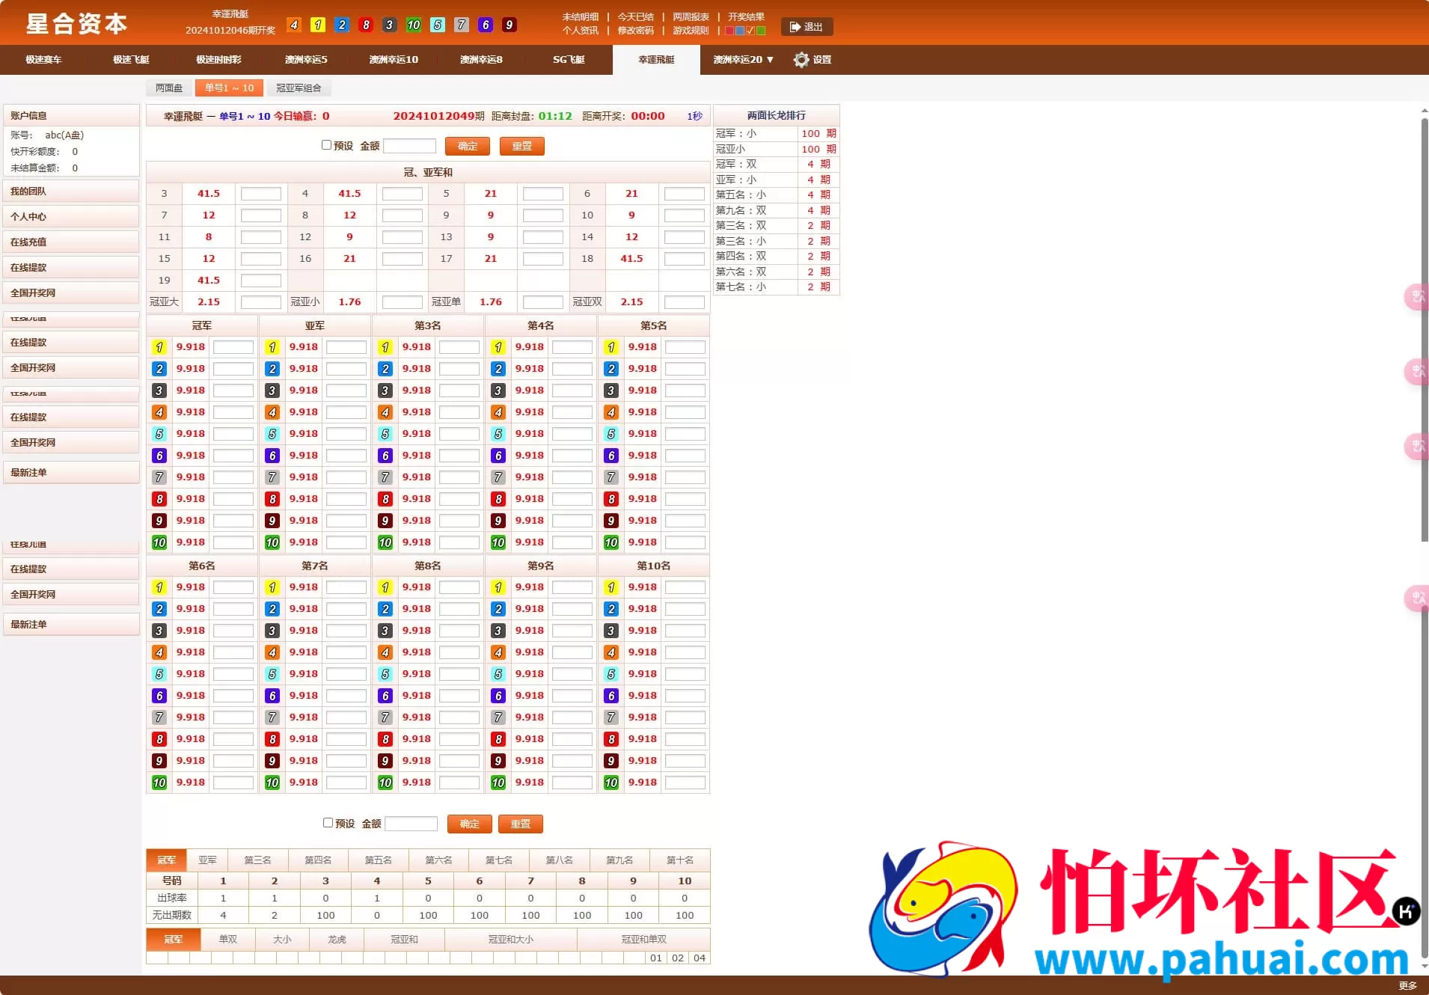Select the 龙虎 tab in bottom panel

(337, 940)
